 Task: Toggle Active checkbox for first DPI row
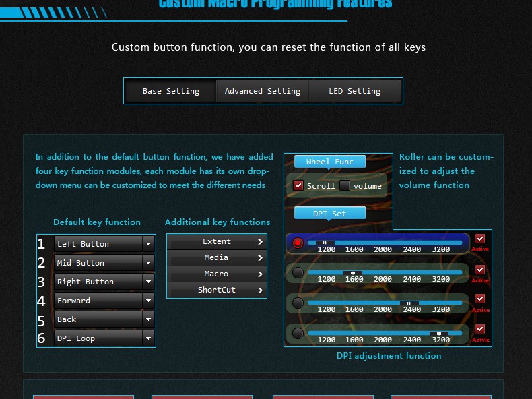point(479,239)
